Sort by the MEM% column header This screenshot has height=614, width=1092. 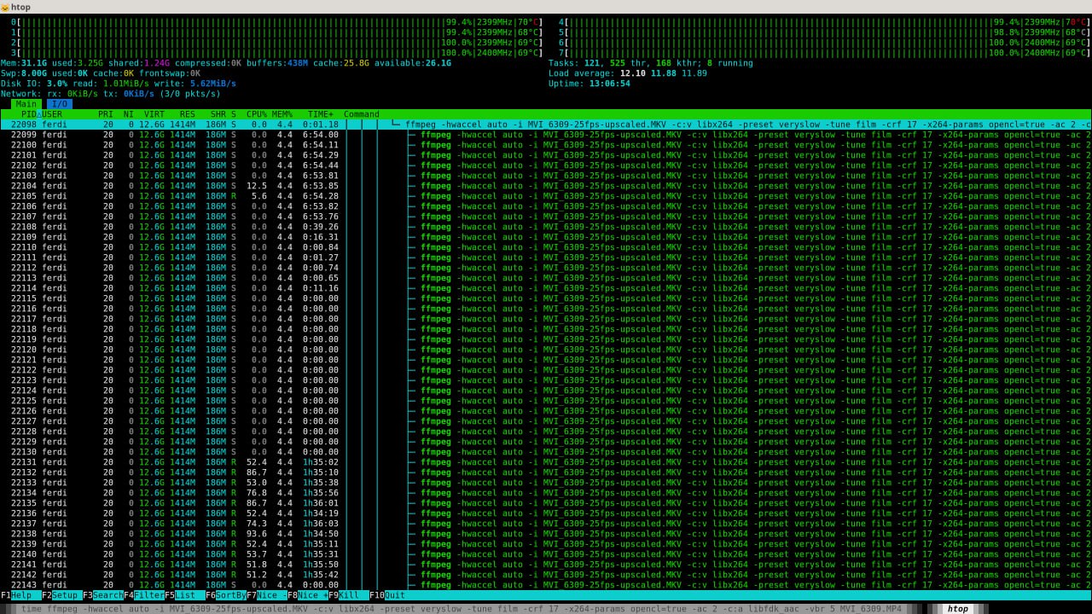(x=282, y=114)
